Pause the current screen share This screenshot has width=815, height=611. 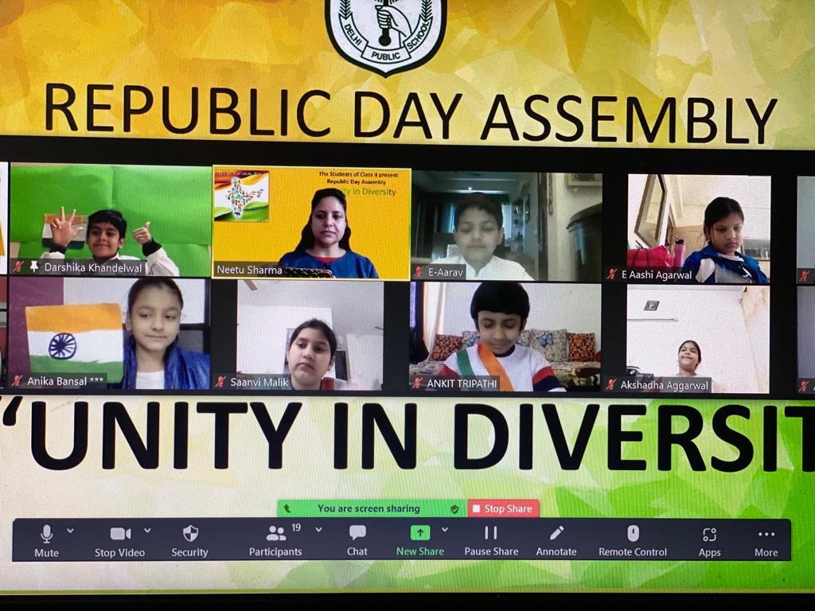click(491, 541)
